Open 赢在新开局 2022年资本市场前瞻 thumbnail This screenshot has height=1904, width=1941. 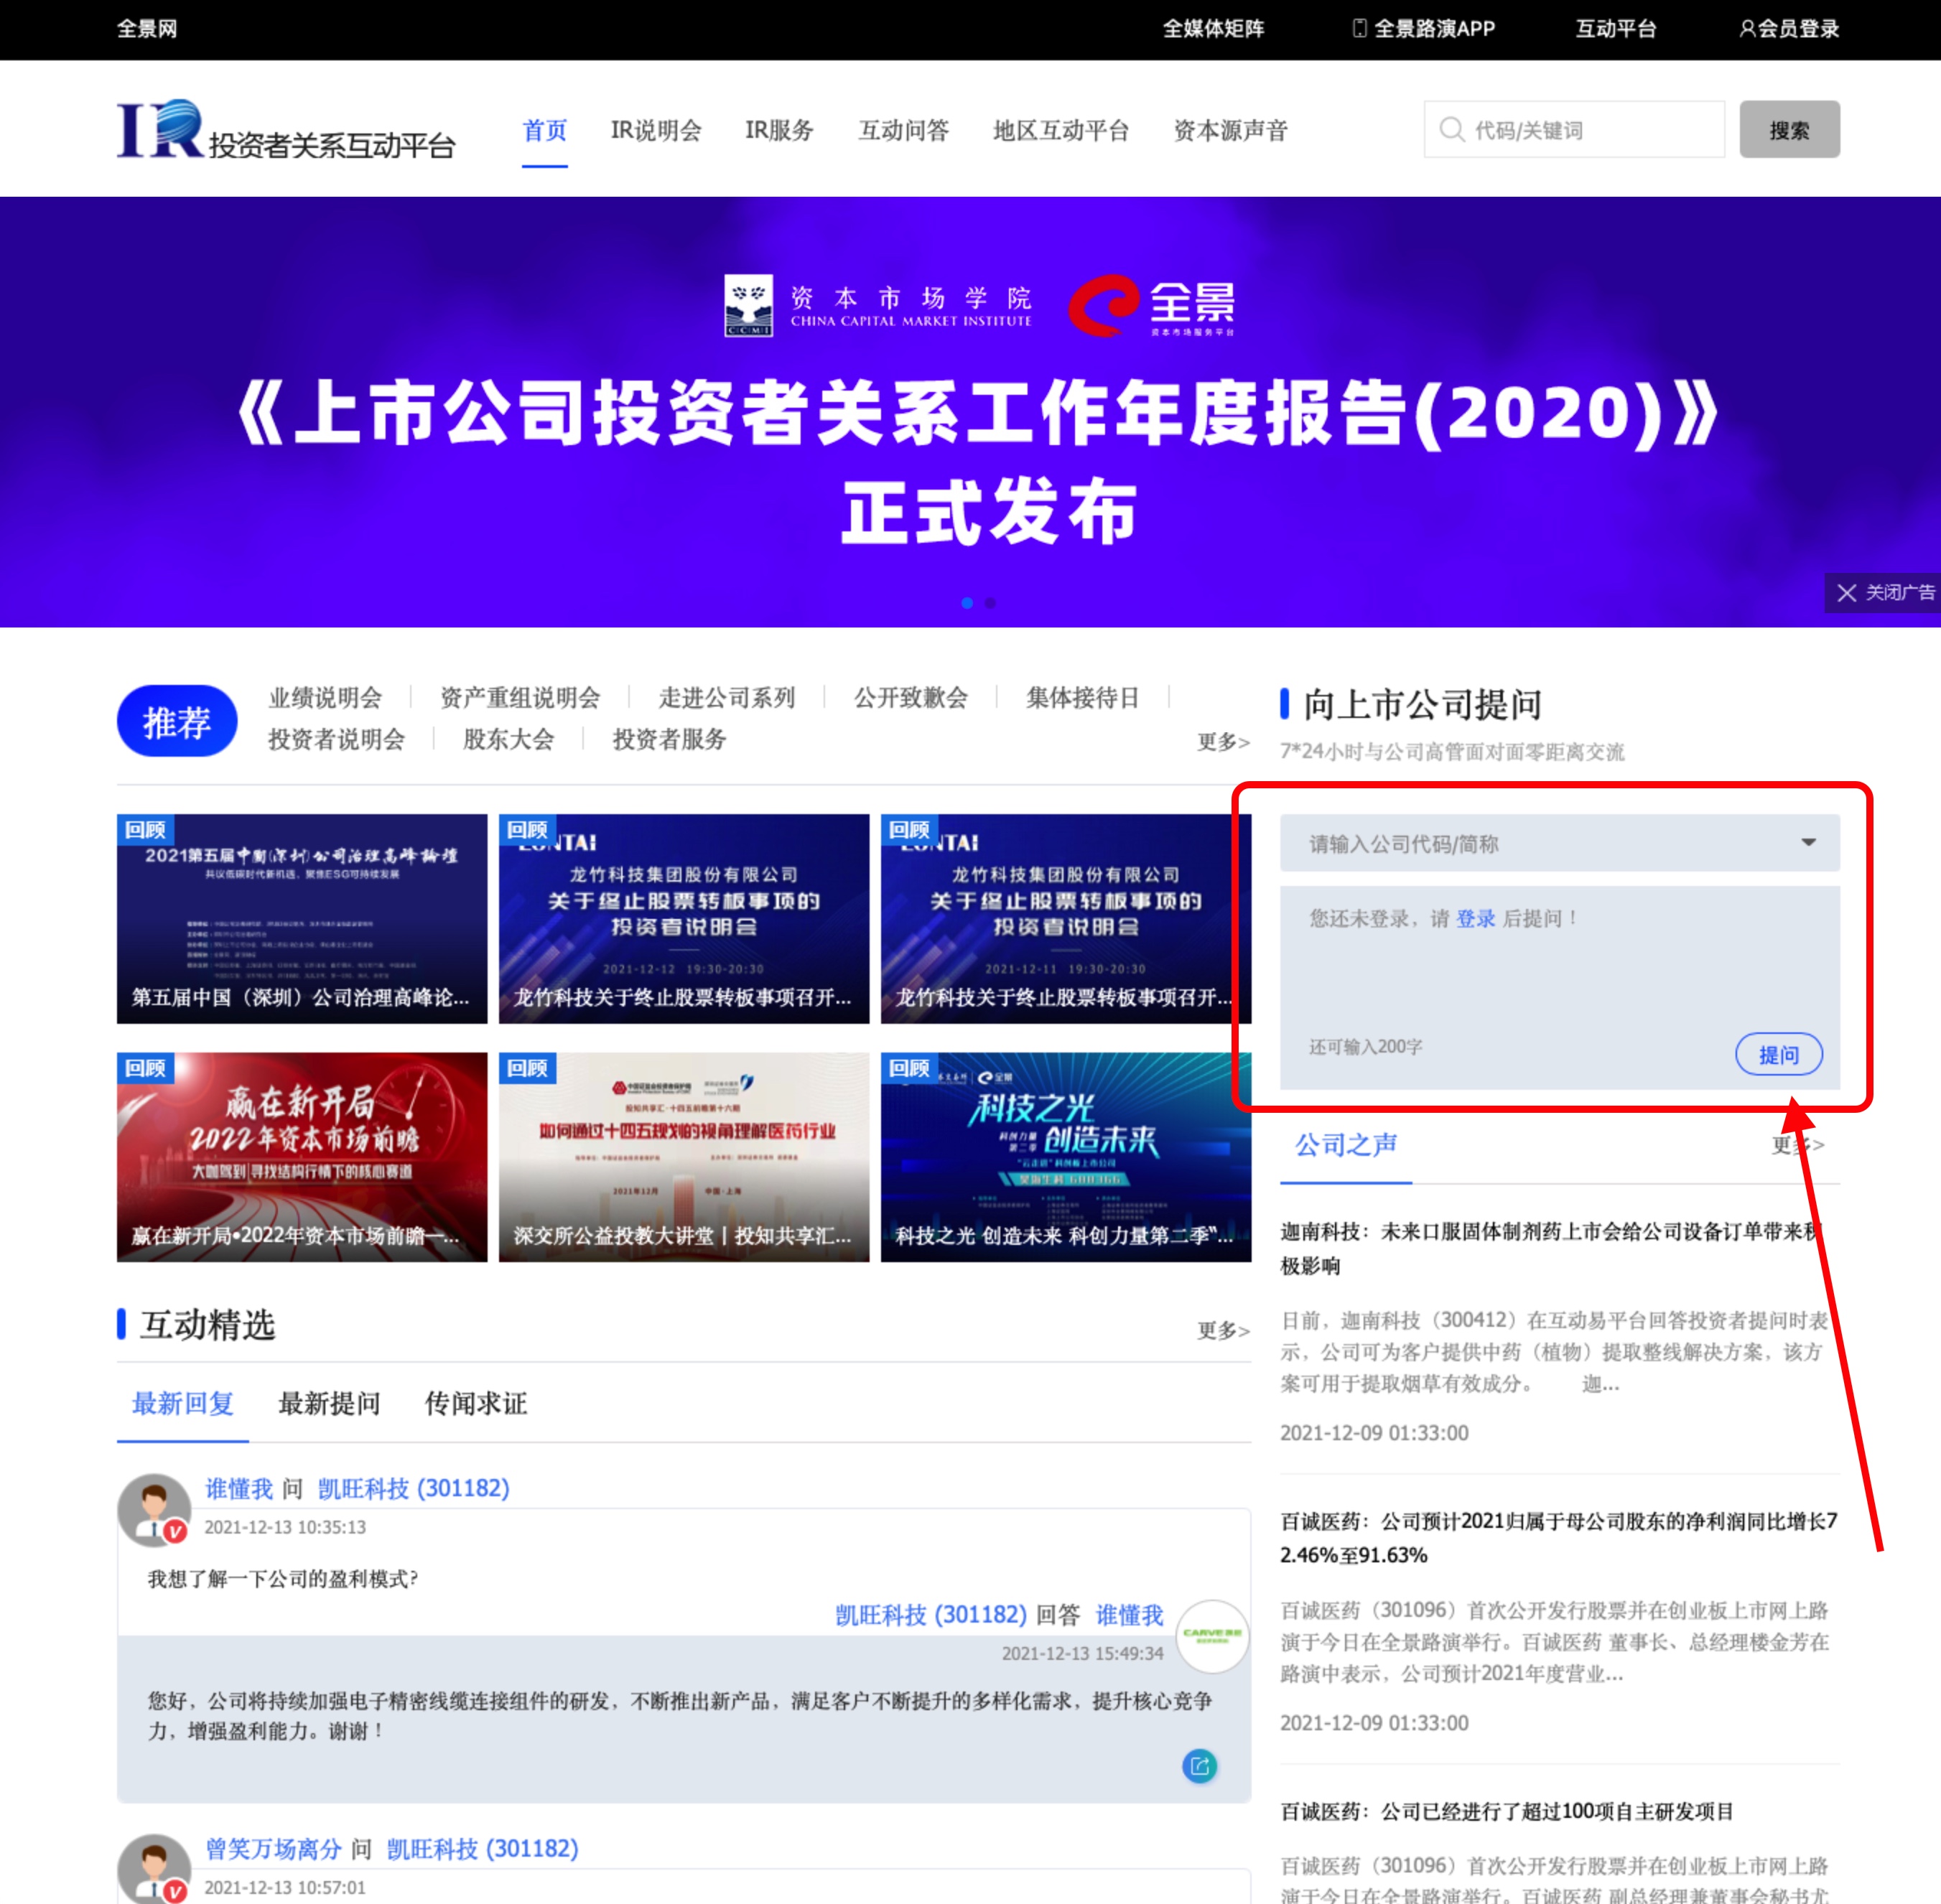tap(302, 1157)
